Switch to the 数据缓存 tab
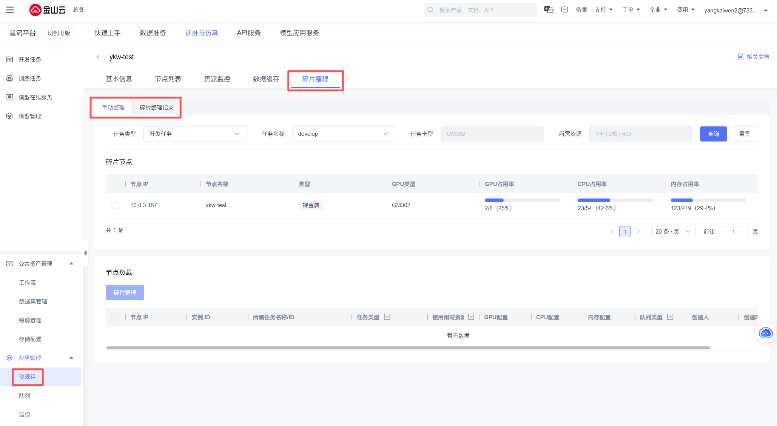Image resolution: width=777 pixels, height=426 pixels. click(266, 79)
